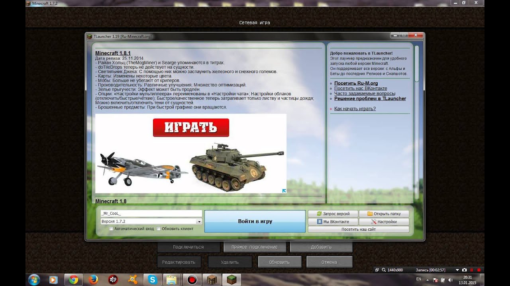Click the ad corner marker icon on banner
The image size is (510, 286).
click(284, 191)
